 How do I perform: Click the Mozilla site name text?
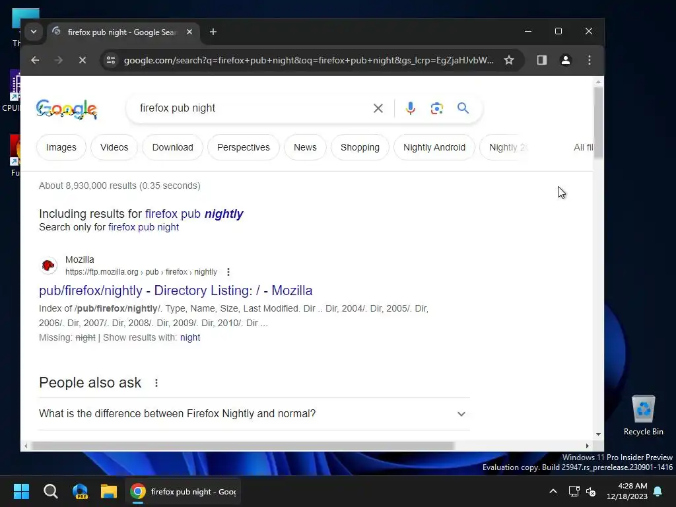pyautogui.click(x=80, y=260)
